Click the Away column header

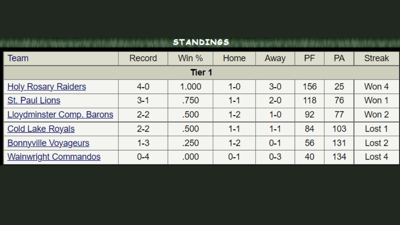[x=275, y=58]
